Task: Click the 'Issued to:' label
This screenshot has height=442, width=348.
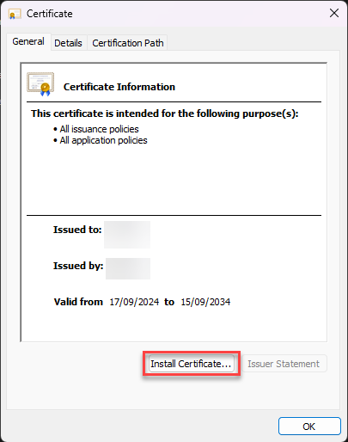Action: pos(77,230)
